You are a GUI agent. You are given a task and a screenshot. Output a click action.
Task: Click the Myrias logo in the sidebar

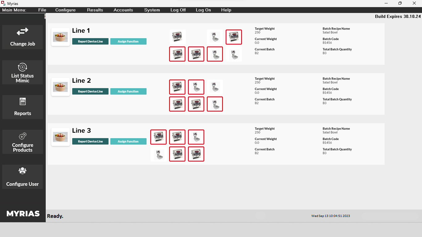23,214
